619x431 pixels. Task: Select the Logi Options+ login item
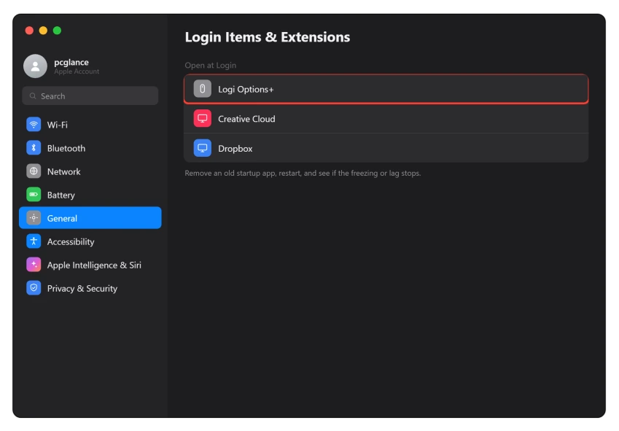tap(386, 89)
